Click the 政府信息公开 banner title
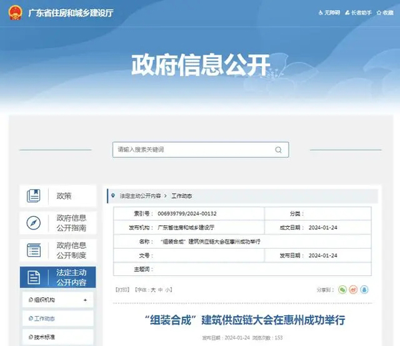Viewport: 400px width, 346px height. pos(201,65)
